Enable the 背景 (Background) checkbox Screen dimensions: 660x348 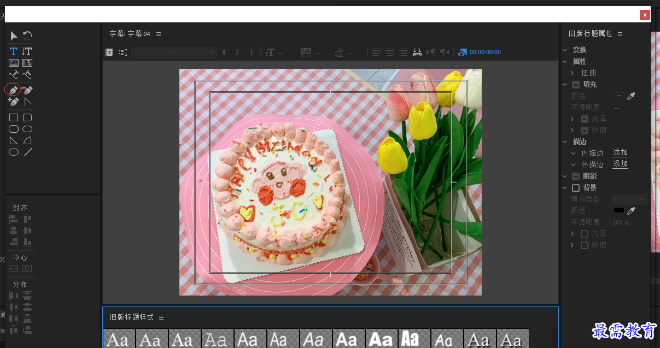pos(576,187)
